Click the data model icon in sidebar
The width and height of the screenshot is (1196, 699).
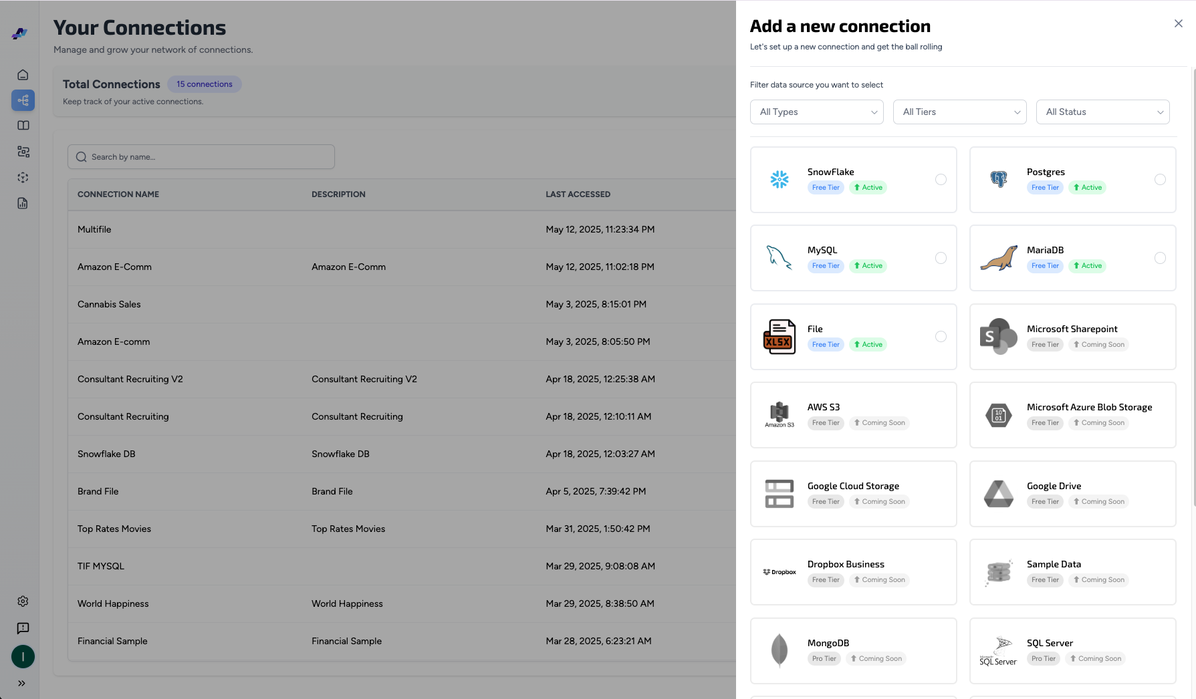23,152
